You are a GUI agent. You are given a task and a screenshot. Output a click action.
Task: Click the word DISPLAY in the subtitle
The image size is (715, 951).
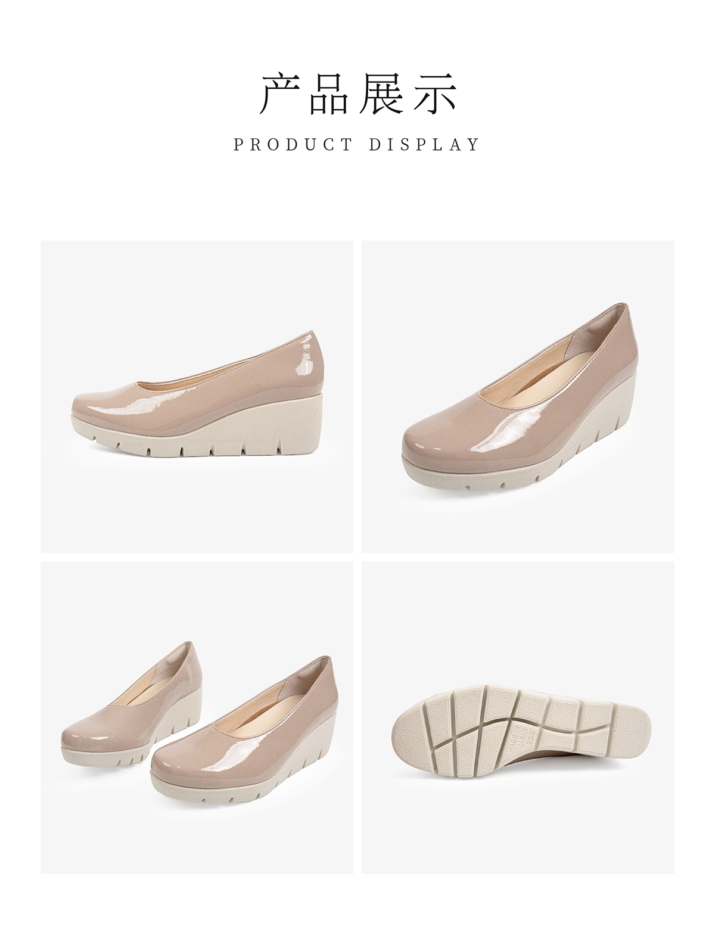pyautogui.click(x=424, y=145)
